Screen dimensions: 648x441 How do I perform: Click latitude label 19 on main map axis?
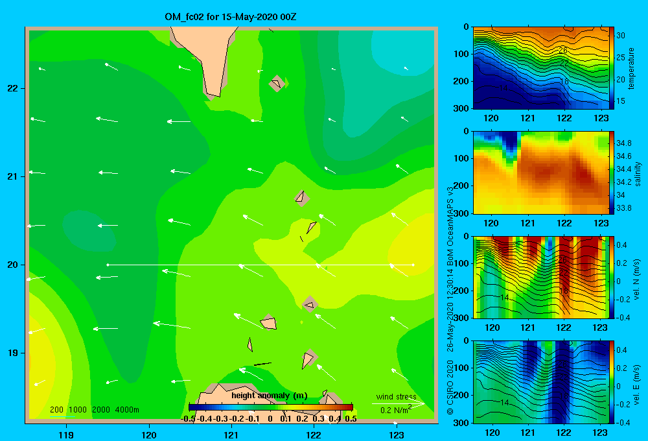pos(13,353)
